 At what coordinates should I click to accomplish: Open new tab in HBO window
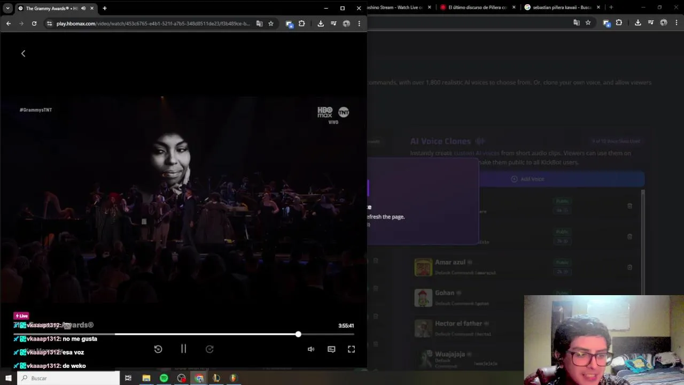point(105,8)
